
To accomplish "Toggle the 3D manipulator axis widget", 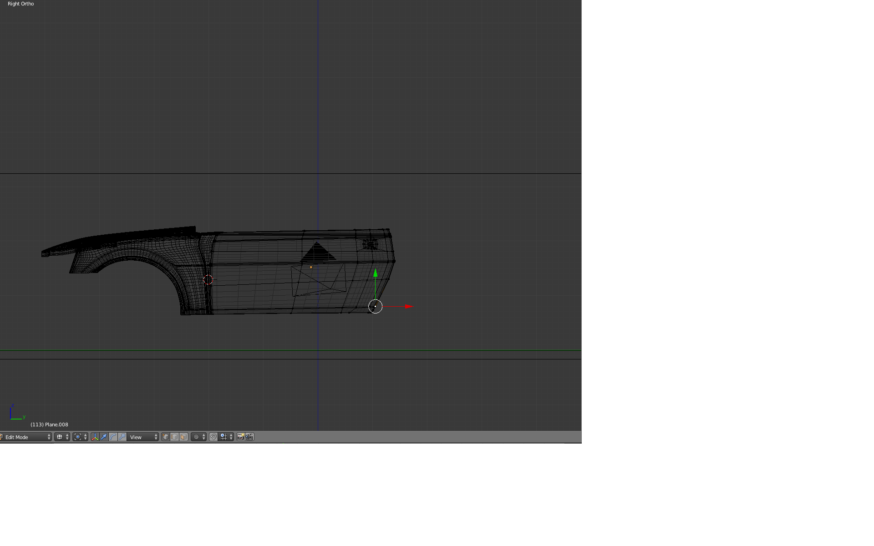I will point(95,437).
